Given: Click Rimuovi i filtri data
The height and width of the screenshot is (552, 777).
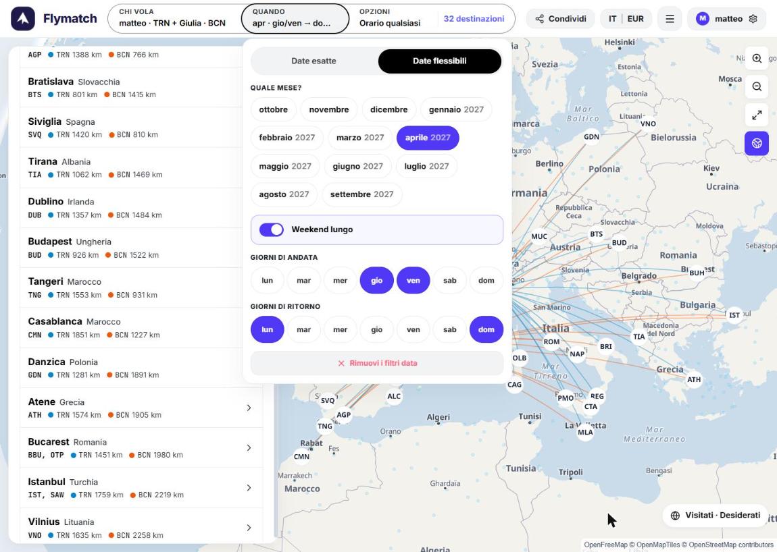Looking at the screenshot, I should point(376,363).
